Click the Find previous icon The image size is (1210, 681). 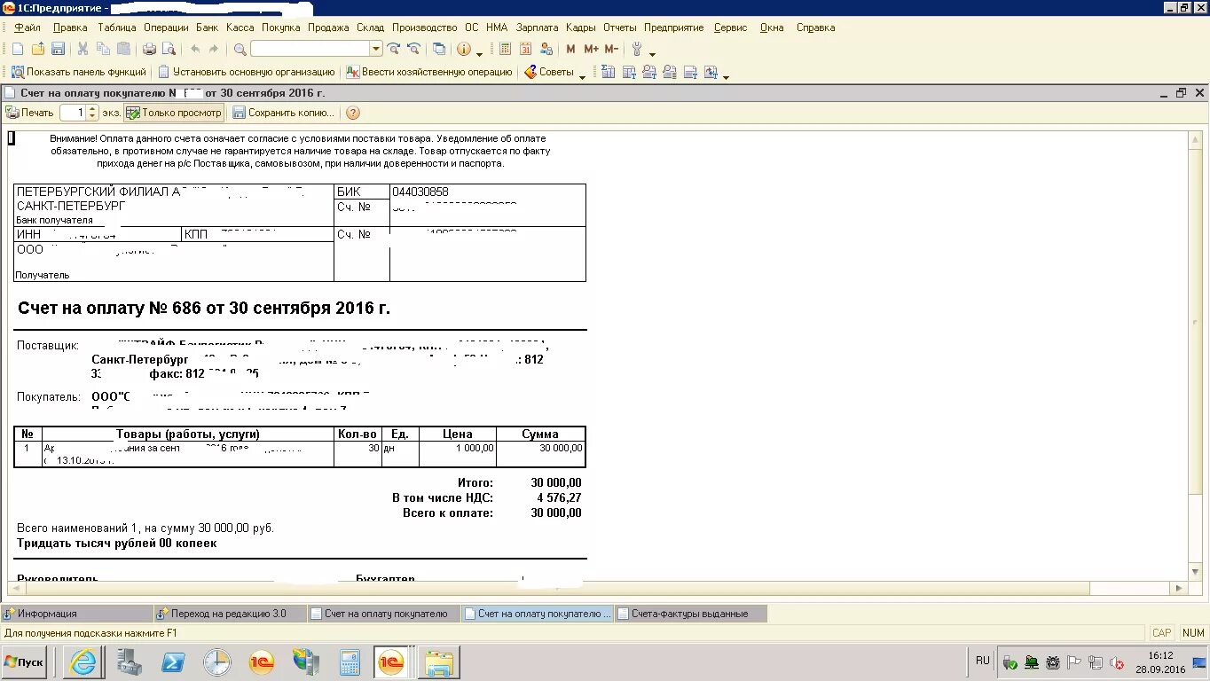coord(414,50)
